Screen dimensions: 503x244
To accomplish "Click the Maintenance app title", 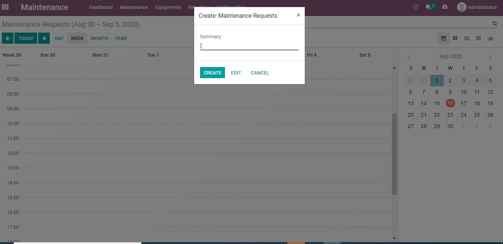I will (45, 7).
